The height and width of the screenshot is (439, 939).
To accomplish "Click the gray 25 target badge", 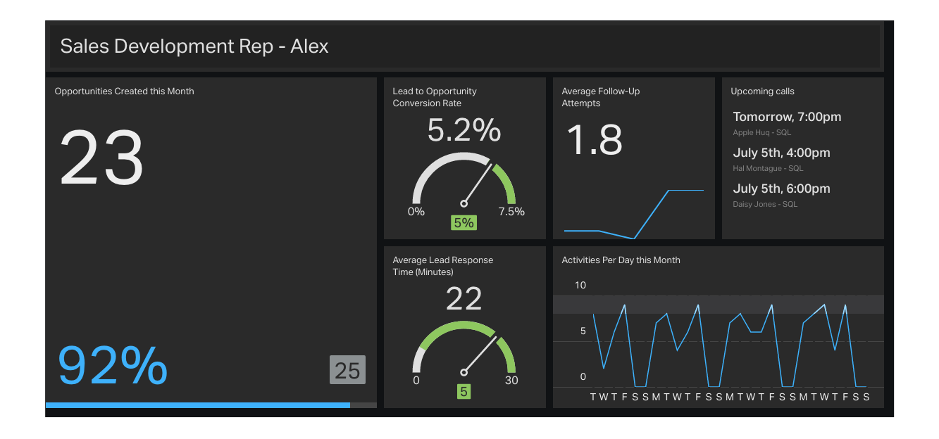I will 347,370.
